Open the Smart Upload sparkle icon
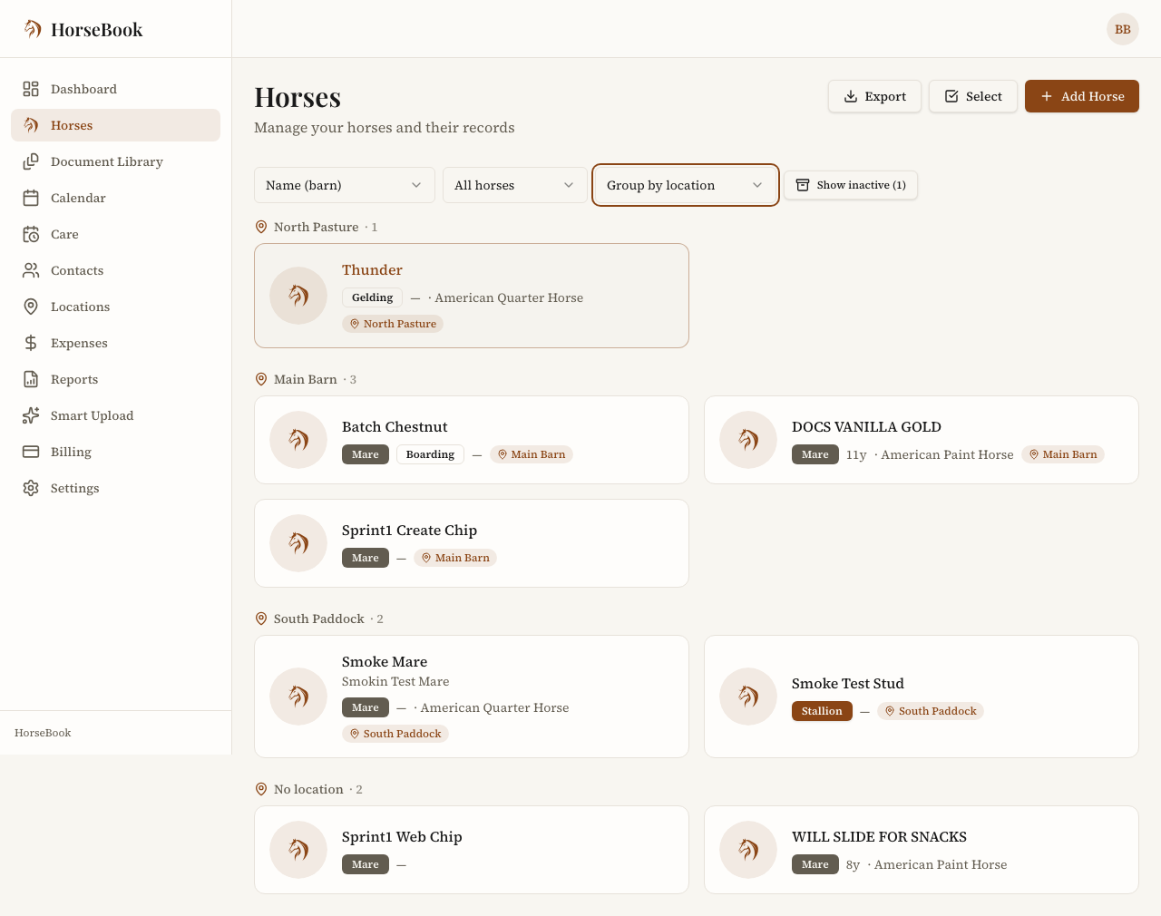Image resolution: width=1161 pixels, height=916 pixels. click(x=31, y=415)
